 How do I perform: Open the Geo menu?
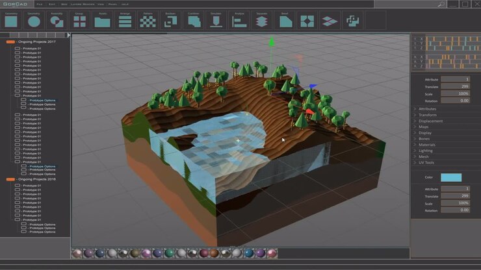point(64,5)
